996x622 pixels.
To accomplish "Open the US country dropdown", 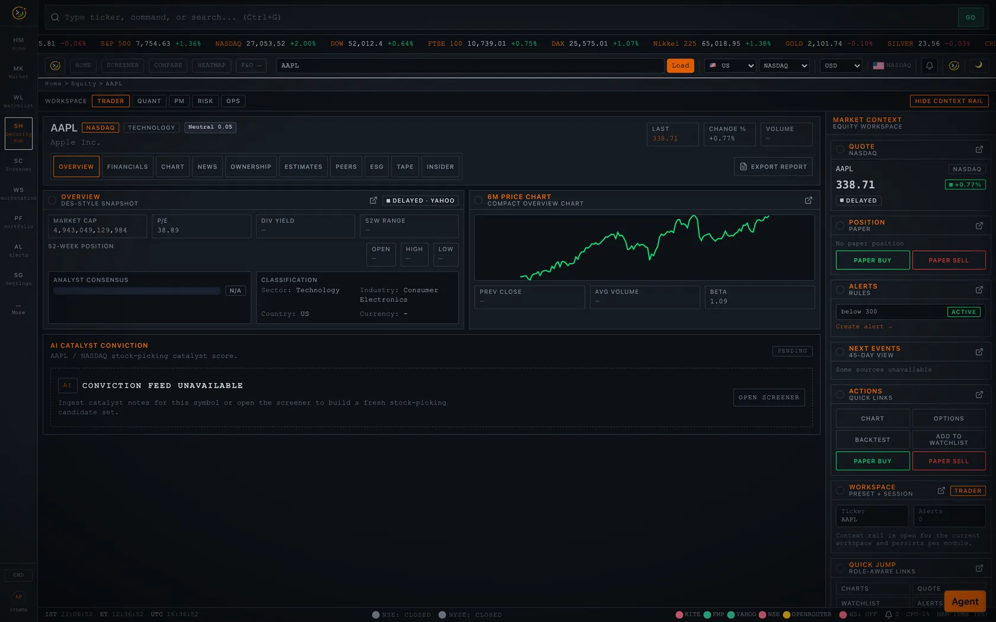I will [x=730, y=66].
